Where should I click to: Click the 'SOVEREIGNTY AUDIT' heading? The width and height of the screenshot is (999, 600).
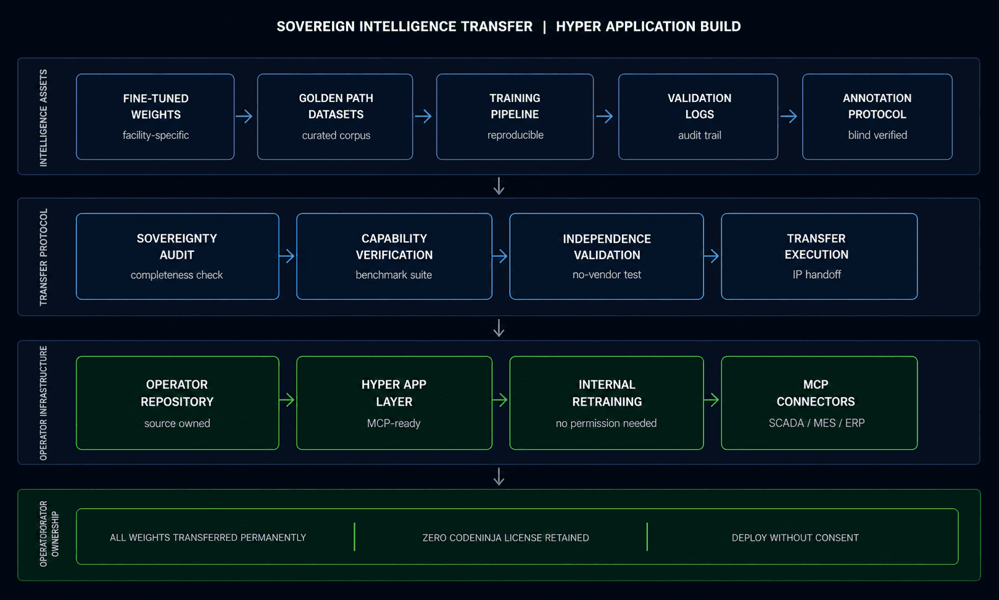tap(176, 246)
